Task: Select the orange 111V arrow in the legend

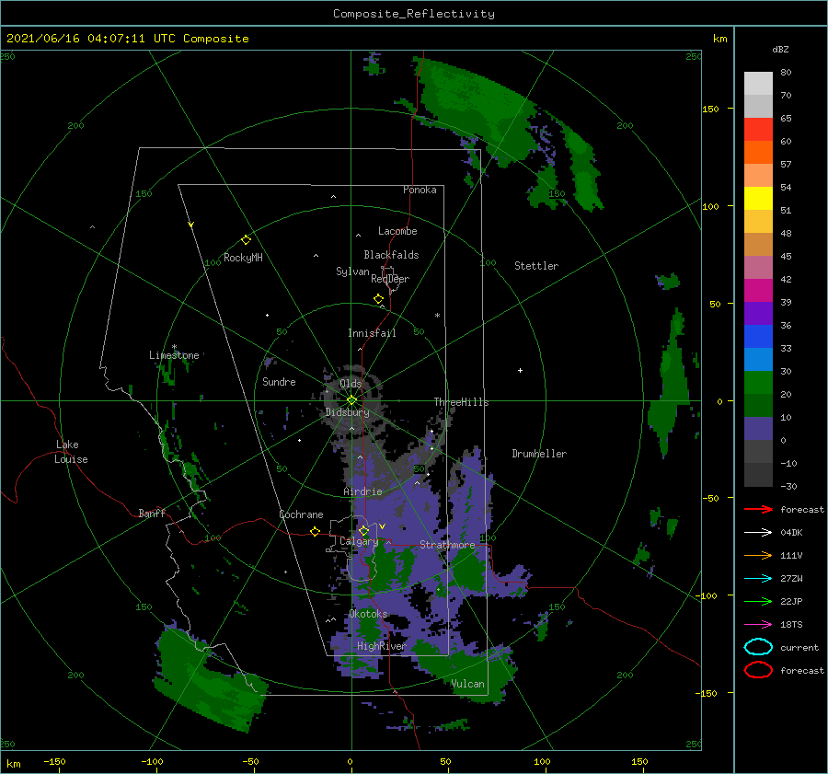Action: tap(758, 555)
